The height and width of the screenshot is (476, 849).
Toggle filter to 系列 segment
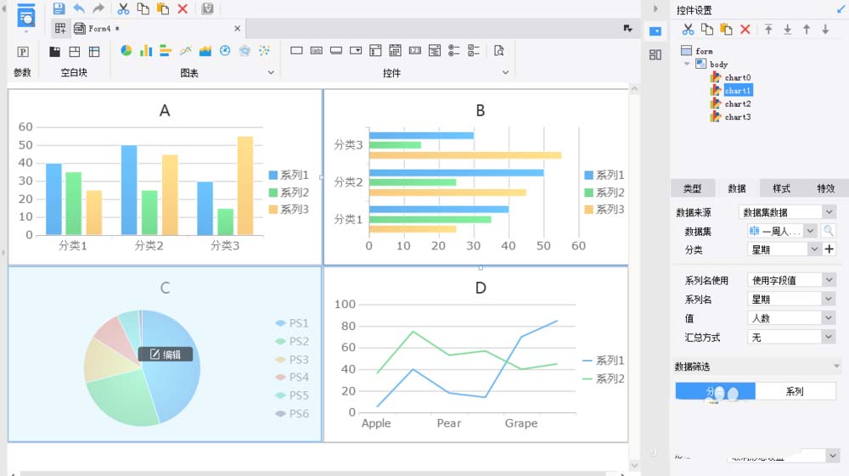(795, 391)
